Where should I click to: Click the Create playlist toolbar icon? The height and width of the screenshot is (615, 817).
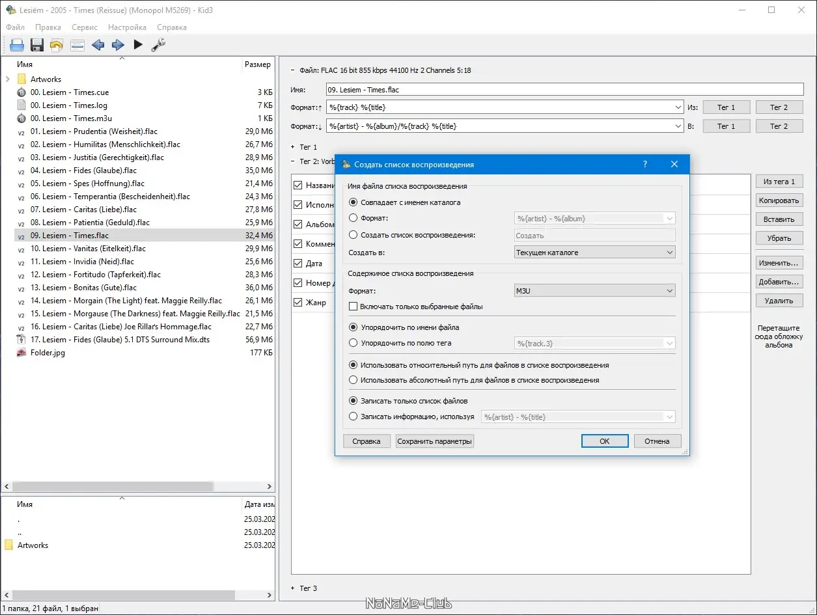(x=77, y=45)
